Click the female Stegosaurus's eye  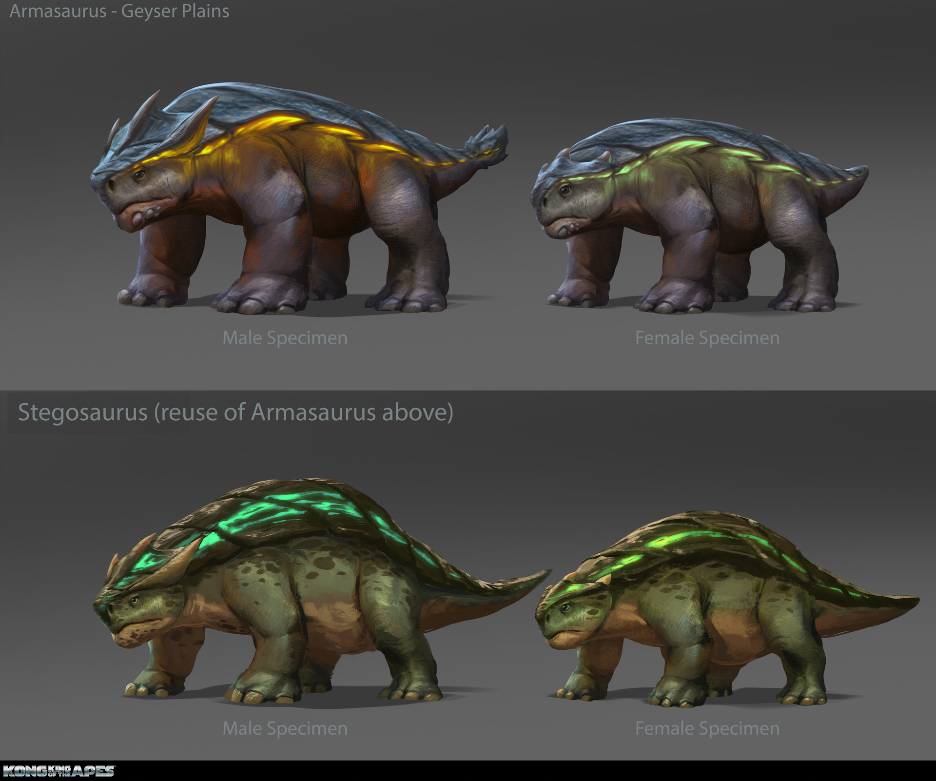coord(565,607)
